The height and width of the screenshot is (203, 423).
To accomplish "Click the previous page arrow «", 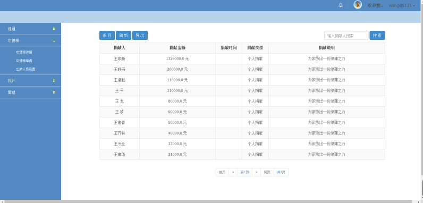I will pyautogui.click(x=233, y=172).
